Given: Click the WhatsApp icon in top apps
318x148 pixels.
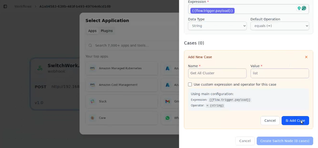Looking at the screenshot, I should pos(167,118).
